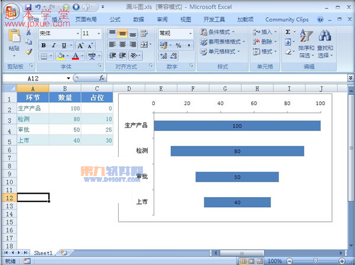Open the fill color dropdown arrow
Image resolution: width=355 pixels, height=265 pixels.
pyautogui.click(x=67, y=56)
